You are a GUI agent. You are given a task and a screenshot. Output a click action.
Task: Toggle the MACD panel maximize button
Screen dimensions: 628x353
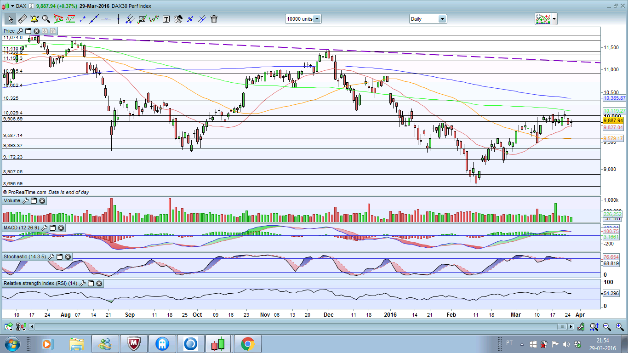tap(52, 228)
